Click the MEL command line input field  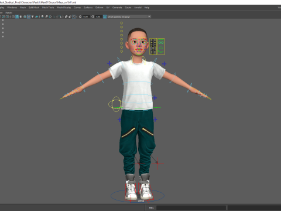point(191,207)
